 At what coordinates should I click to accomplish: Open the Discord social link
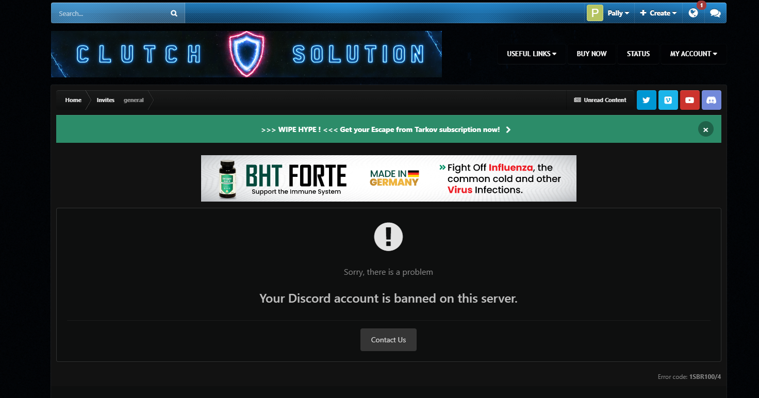click(x=712, y=100)
